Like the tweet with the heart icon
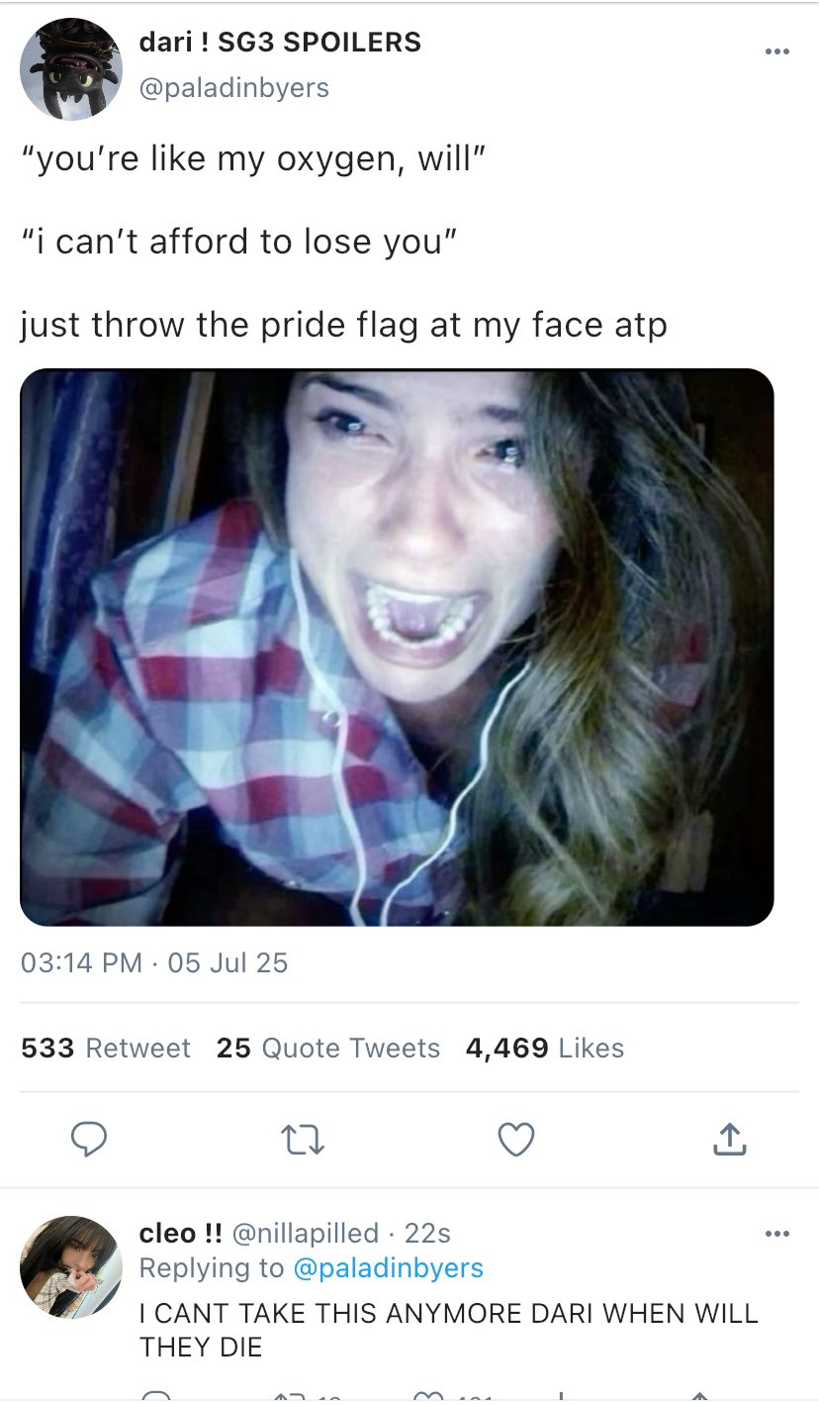 point(516,1141)
